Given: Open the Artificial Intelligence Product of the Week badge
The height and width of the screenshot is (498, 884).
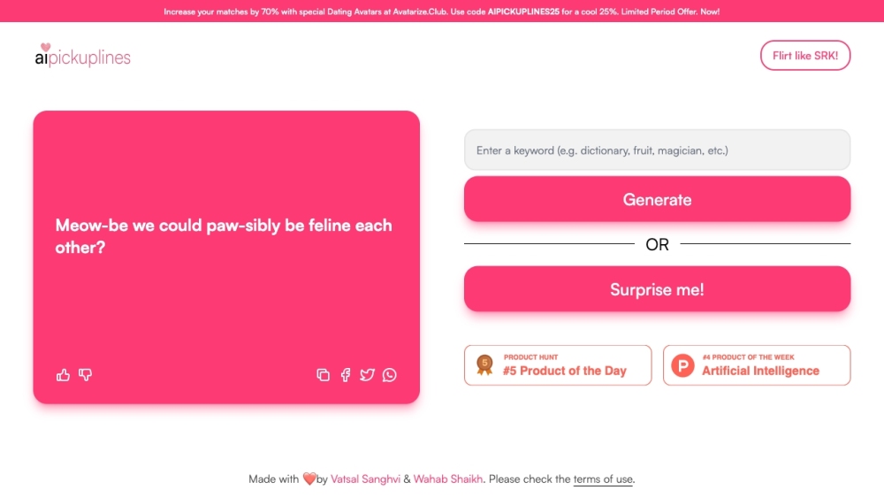Looking at the screenshot, I should coord(757,365).
